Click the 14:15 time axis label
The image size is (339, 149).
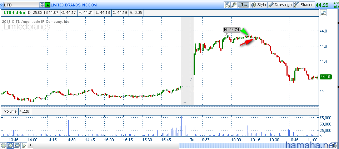[x=52, y=140]
